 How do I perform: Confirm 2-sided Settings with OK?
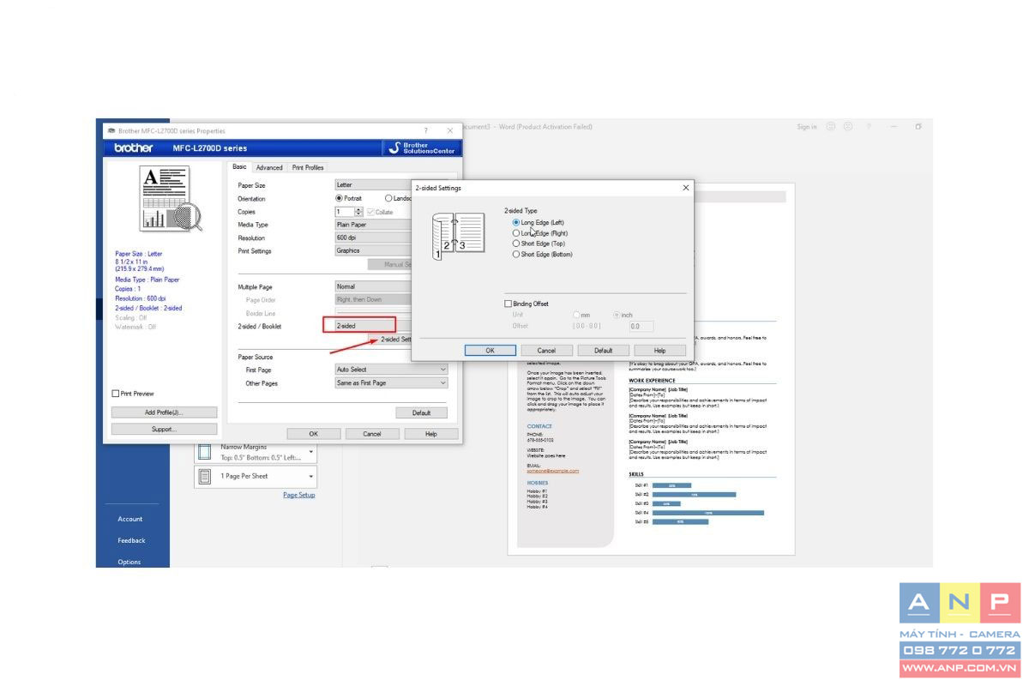click(490, 351)
